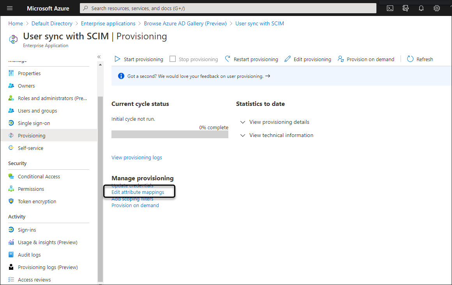Click the info icon in feedback banner
Viewport: 452px width, 285px height.
(121, 76)
